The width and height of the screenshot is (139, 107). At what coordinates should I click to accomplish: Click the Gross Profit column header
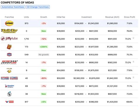129,17
